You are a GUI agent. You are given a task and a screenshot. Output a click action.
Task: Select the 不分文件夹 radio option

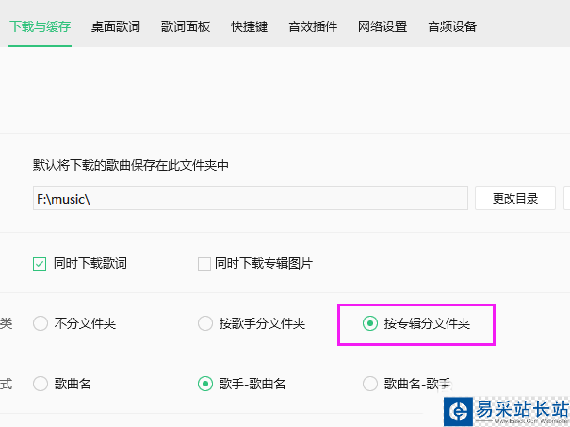point(41,324)
